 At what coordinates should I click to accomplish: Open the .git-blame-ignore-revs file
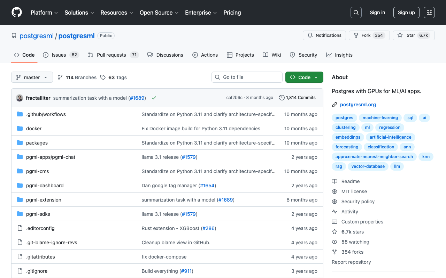(52, 243)
